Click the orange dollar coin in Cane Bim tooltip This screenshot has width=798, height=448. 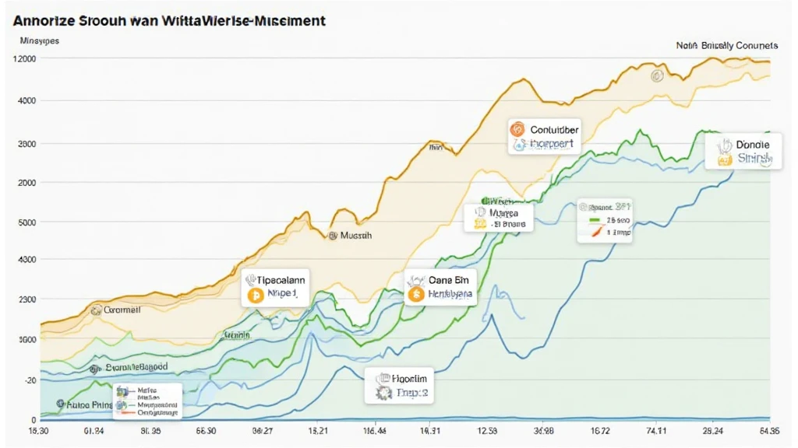point(415,294)
